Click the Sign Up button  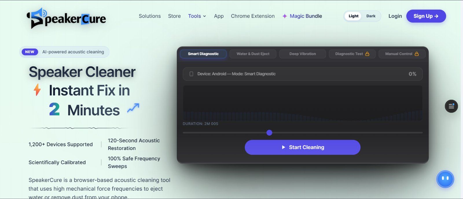[x=426, y=16]
